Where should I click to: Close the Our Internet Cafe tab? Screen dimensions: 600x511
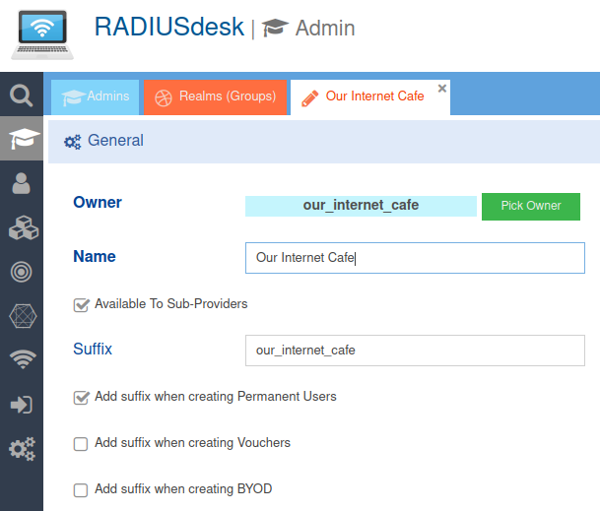[442, 88]
